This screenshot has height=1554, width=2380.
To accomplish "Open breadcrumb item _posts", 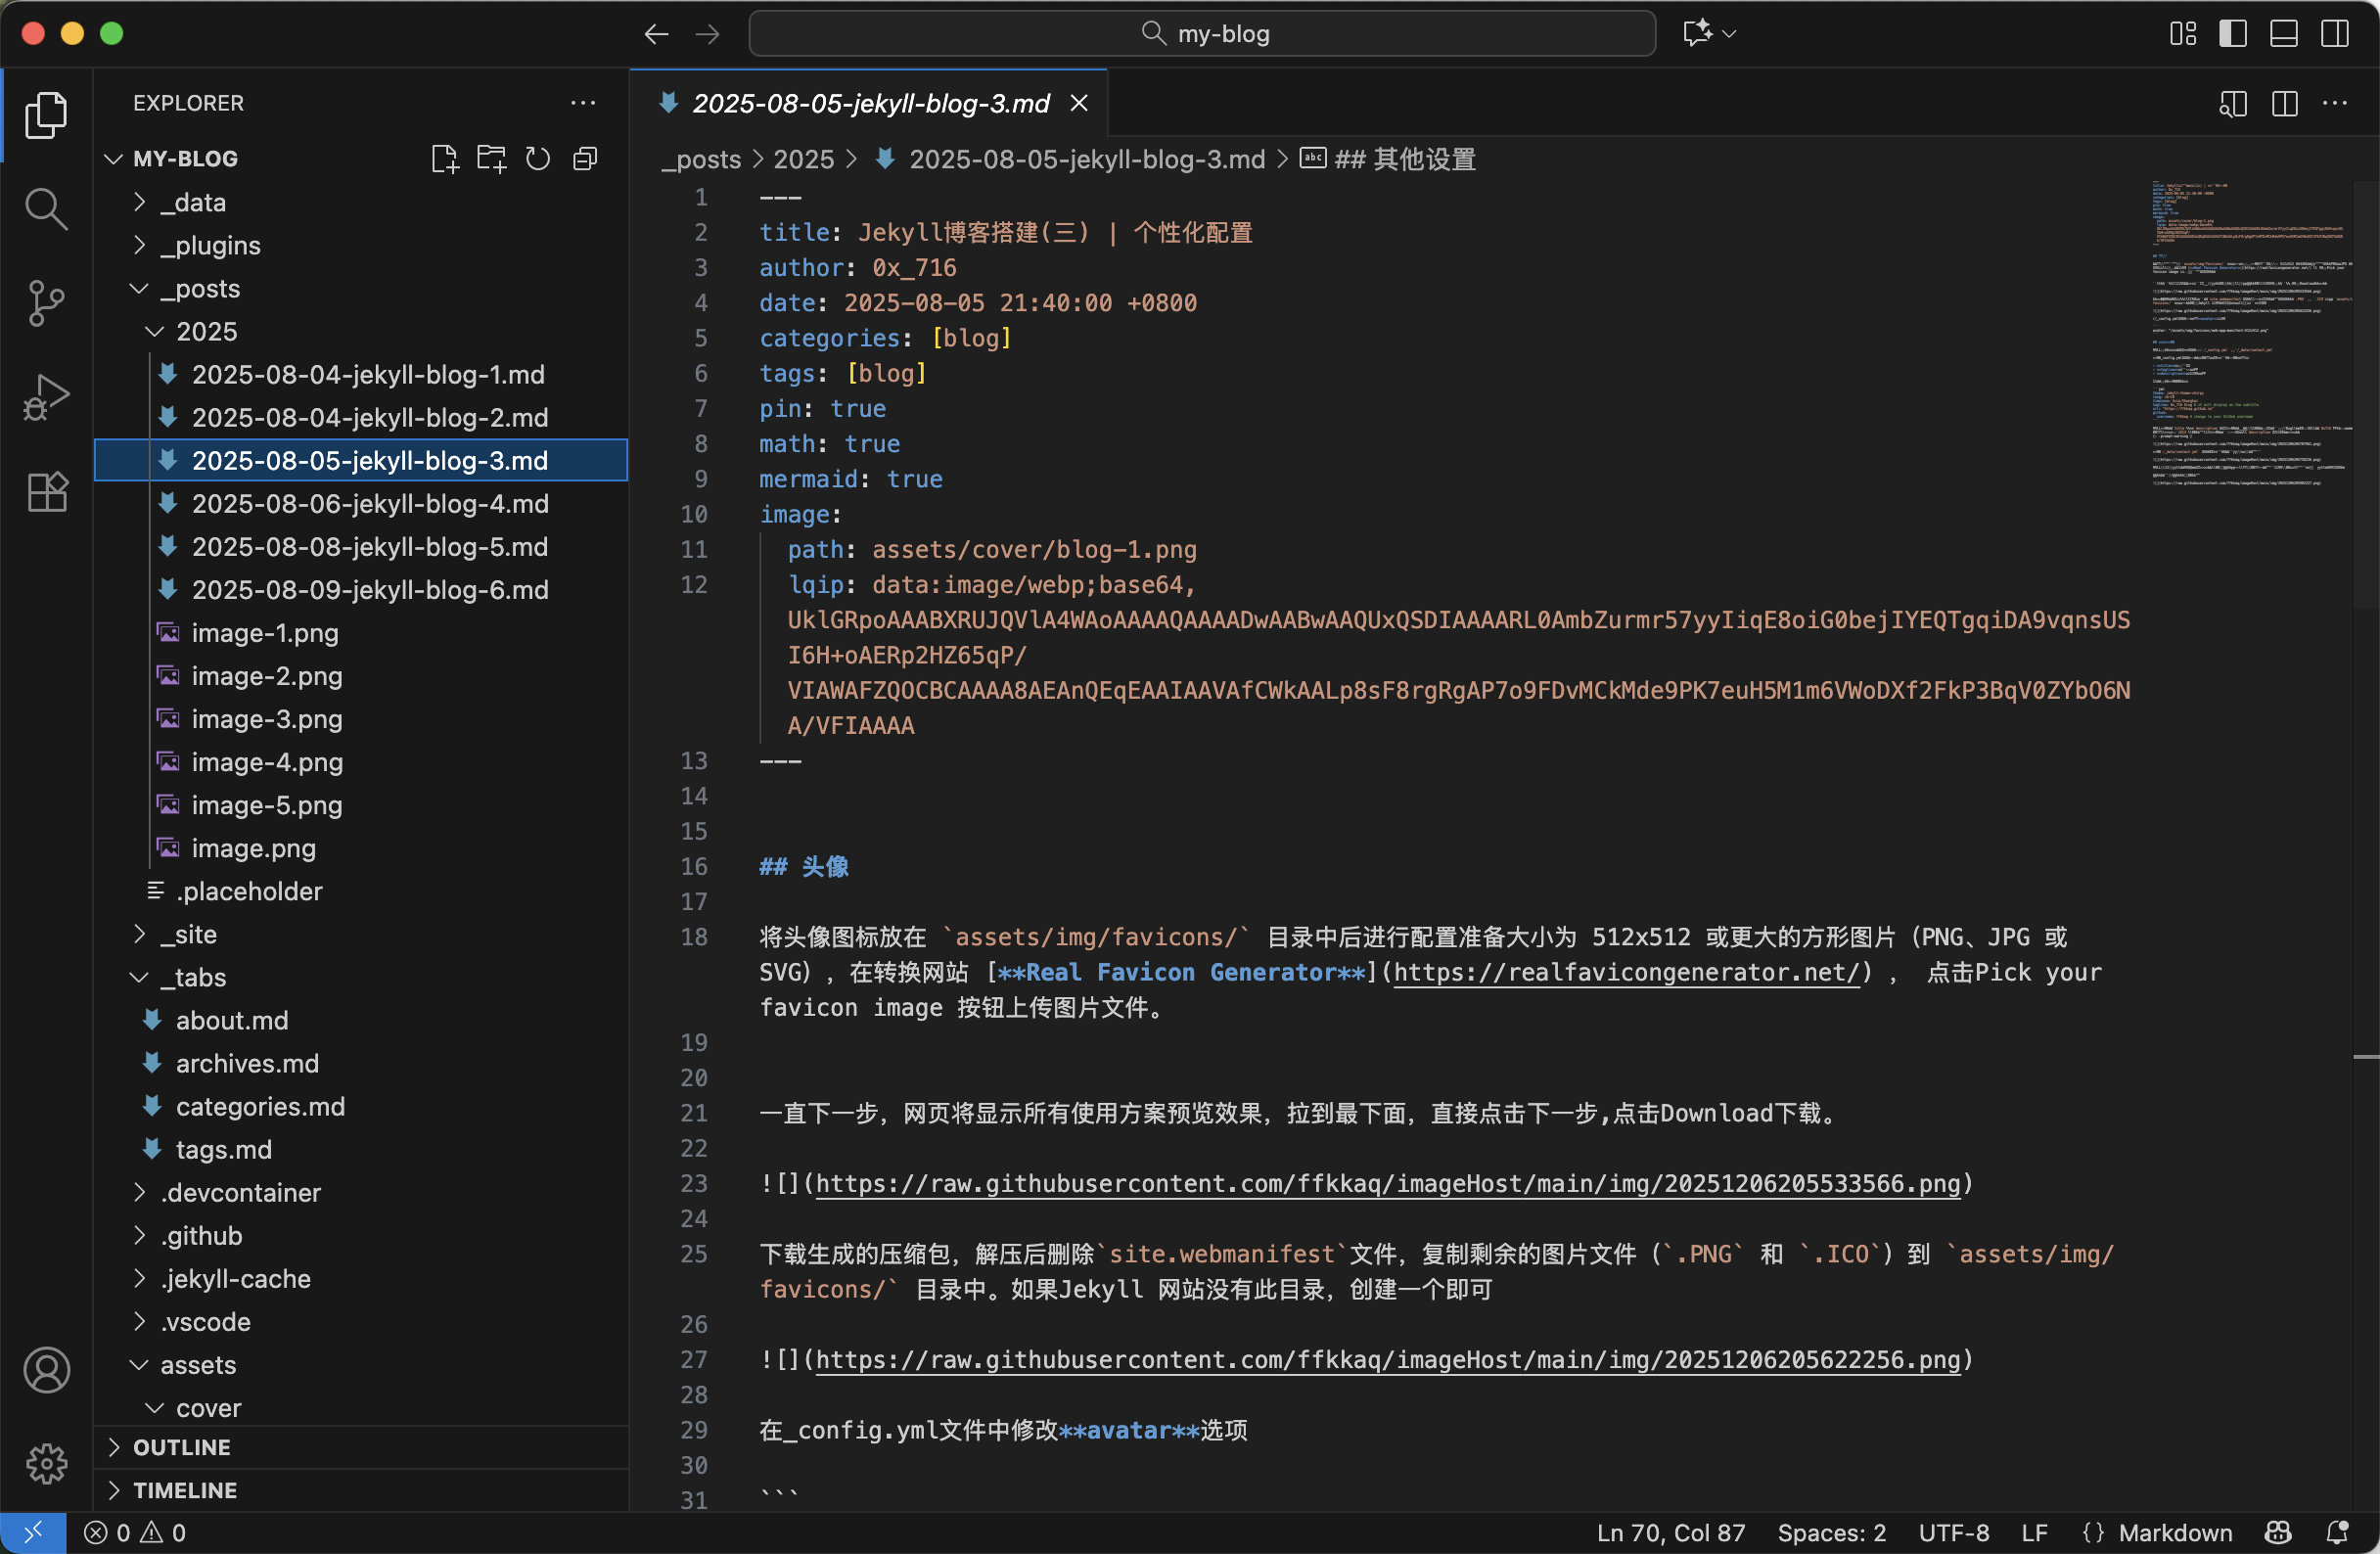I will tap(700, 159).
